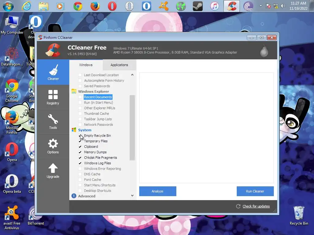
Task: Check the Thumbnail Cache checkbox
Action: point(80,114)
